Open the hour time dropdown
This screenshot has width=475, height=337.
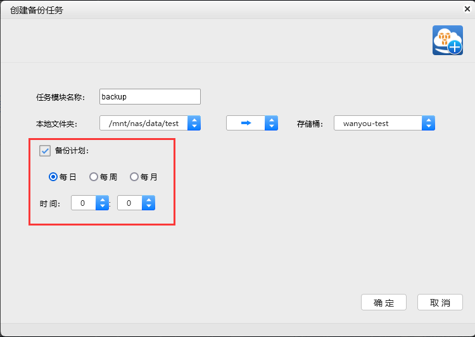click(90, 203)
